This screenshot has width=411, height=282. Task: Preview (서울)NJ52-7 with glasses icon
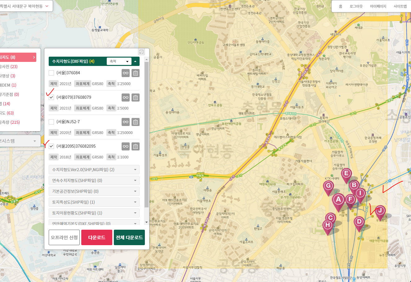[125, 122]
